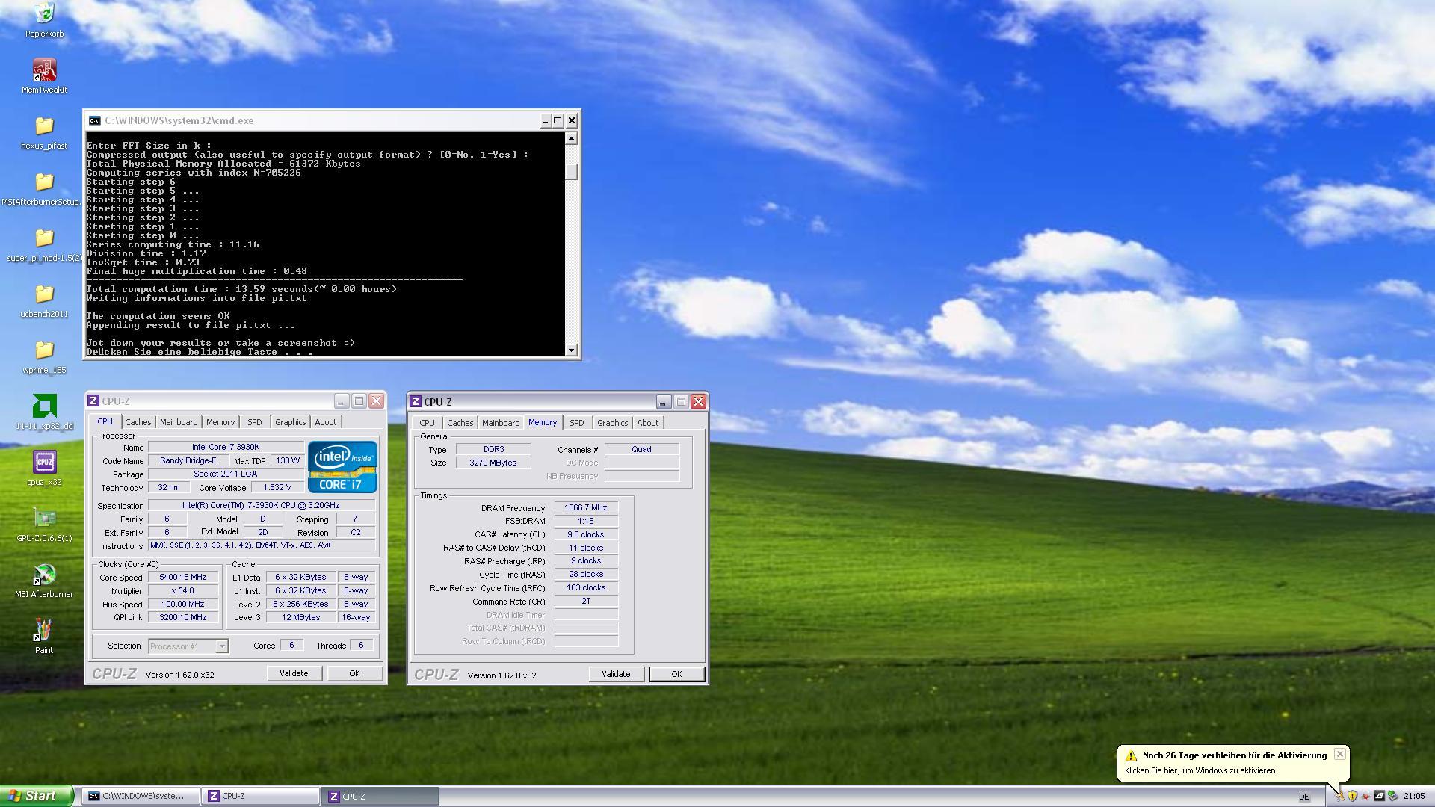Open the Processor #1 selection dropdown
The height and width of the screenshot is (807, 1435).
point(188,646)
